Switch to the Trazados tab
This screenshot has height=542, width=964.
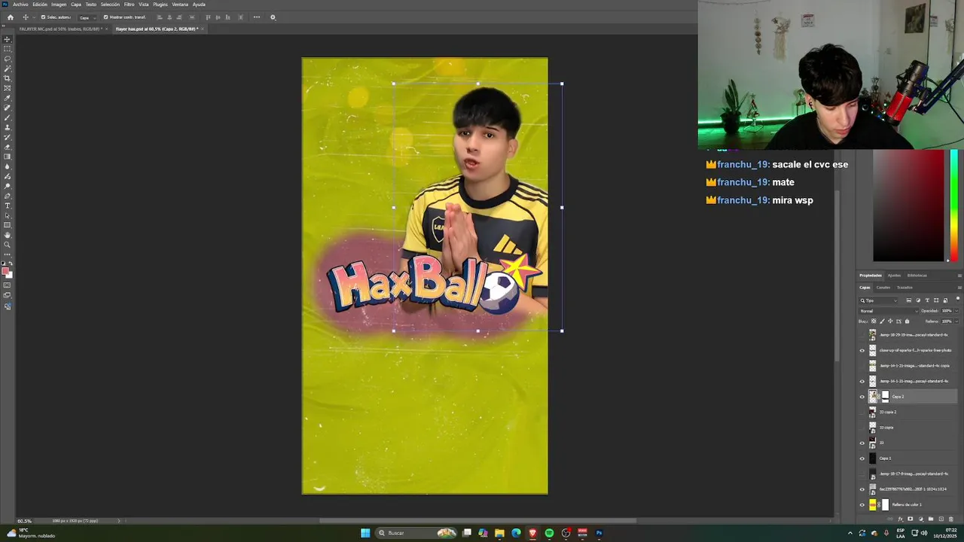click(905, 287)
